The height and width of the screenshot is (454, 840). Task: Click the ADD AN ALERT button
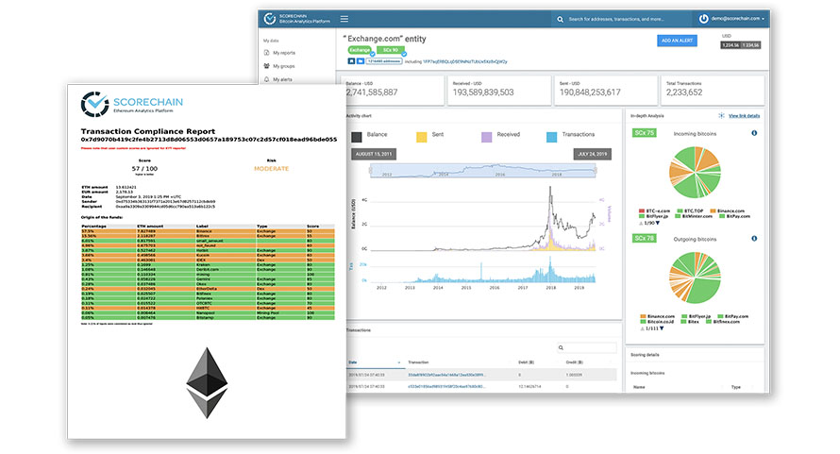point(677,40)
